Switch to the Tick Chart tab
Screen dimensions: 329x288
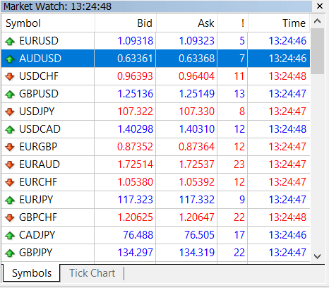point(92,273)
